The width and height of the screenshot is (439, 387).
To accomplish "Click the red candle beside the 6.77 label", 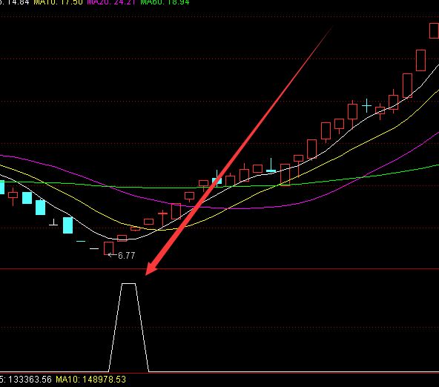I will tap(108, 248).
